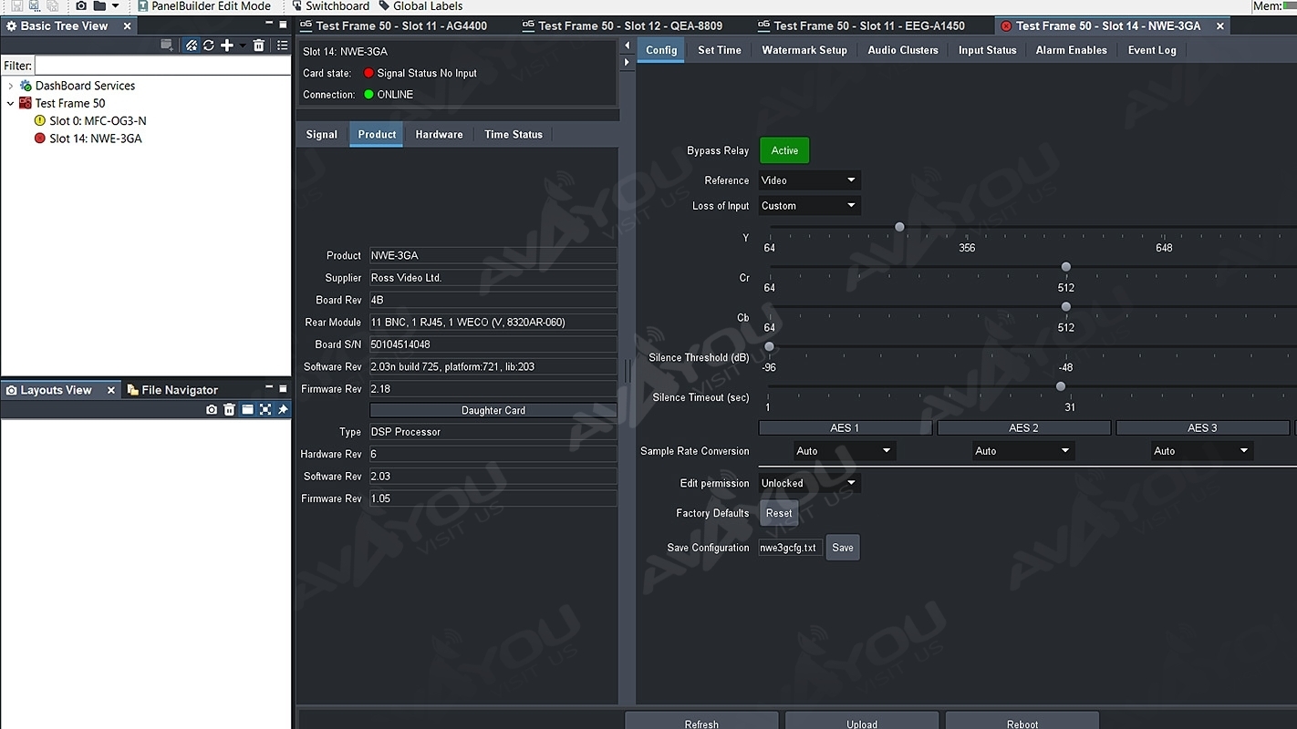Click the trash icon in Basic Tree View toolbar
Image resolution: width=1297 pixels, height=729 pixels.
259,46
